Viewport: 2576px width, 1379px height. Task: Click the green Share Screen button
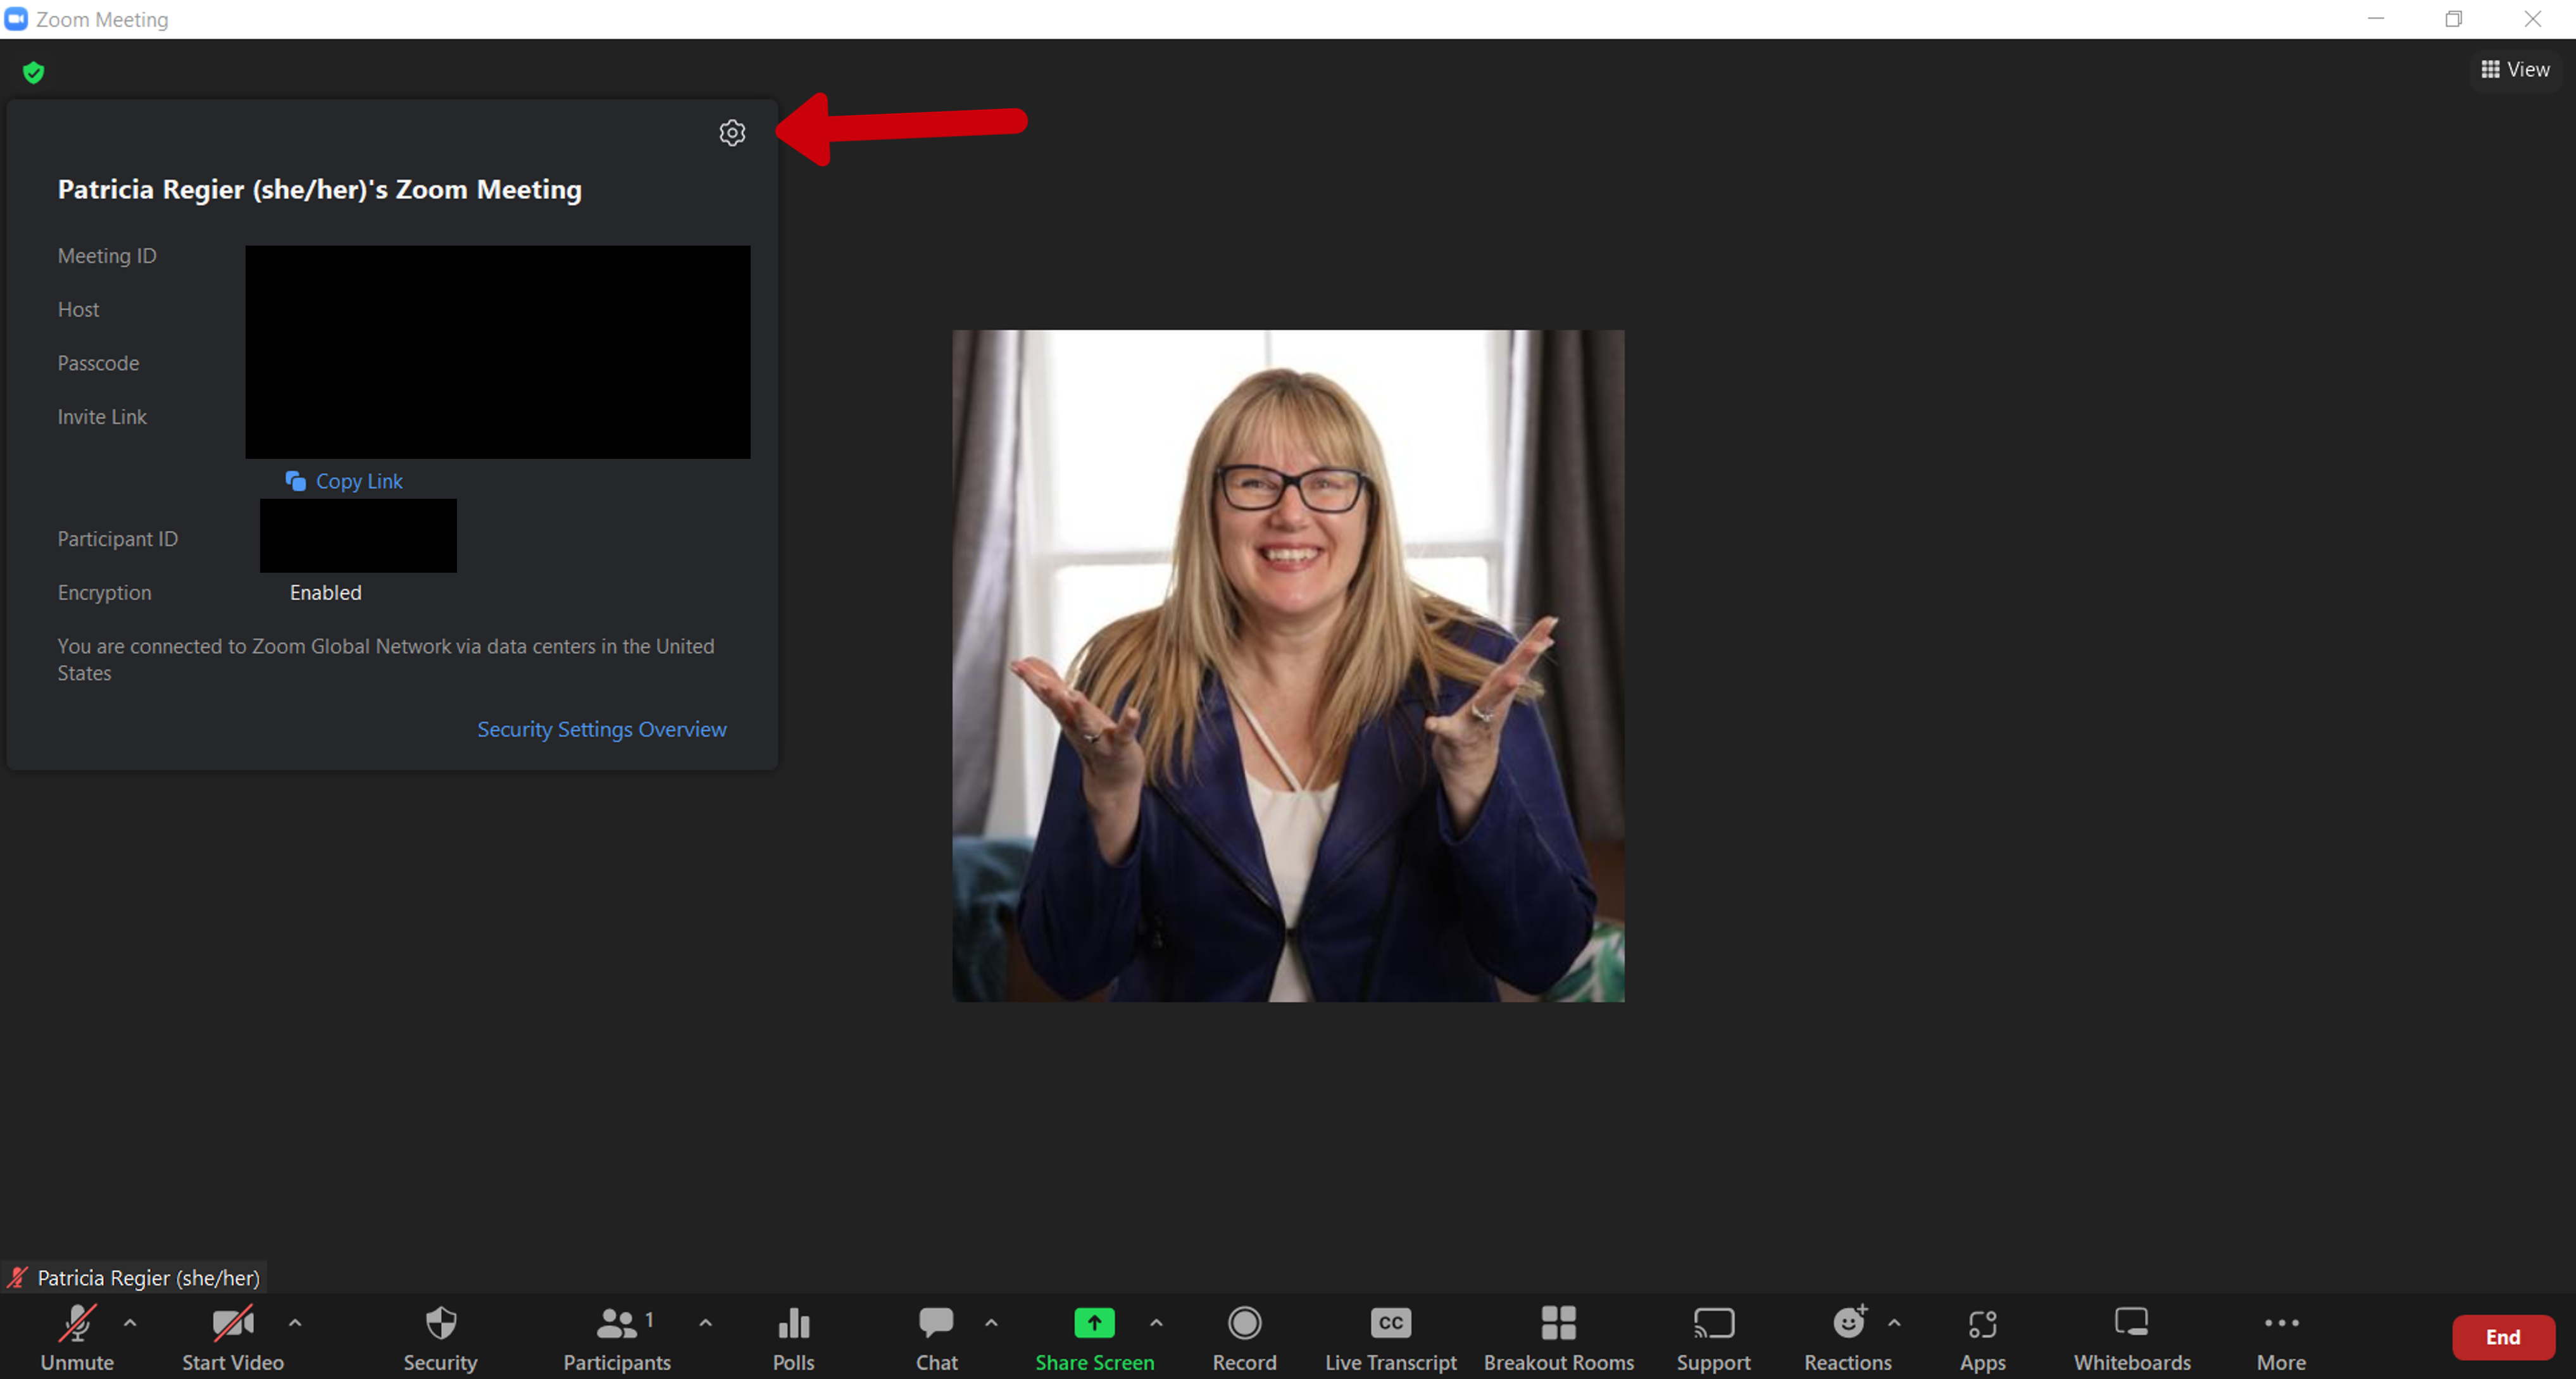click(1094, 1337)
